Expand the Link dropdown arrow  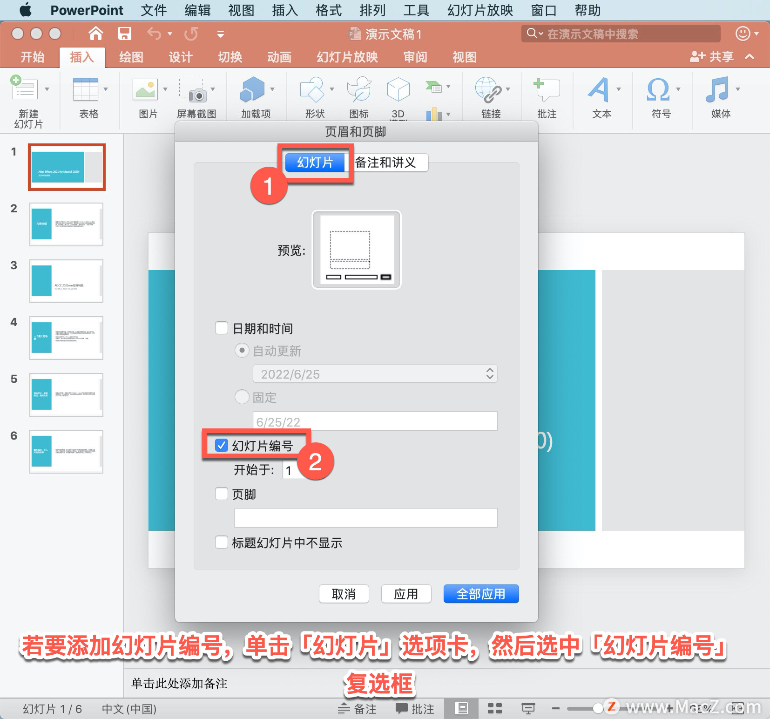[508, 89]
